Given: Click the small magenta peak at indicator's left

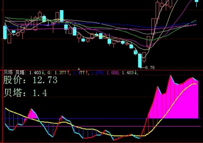Looking at the screenshot, I should pyautogui.click(x=32, y=115).
